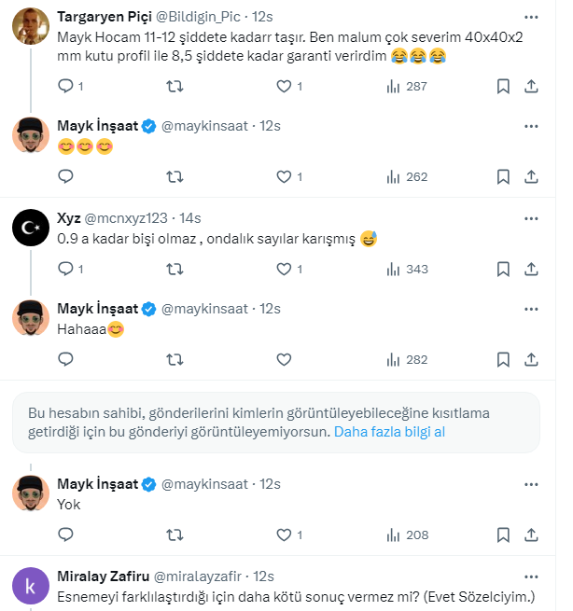Share Targaryen Piçi's tweet

coord(531,86)
